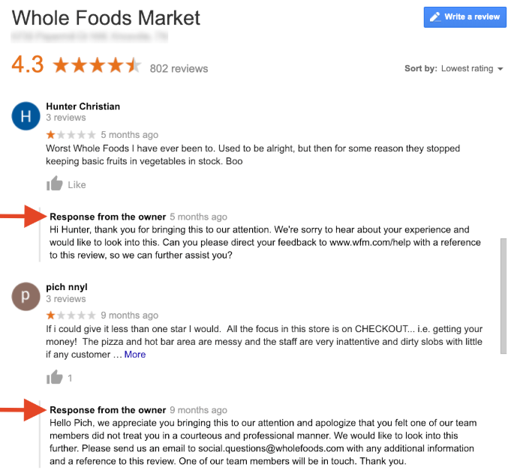This screenshot has height=473, width=514.
Task: Click pich nnyl's brown avatar
Action: pyautogui.click(x=26, y=297)
